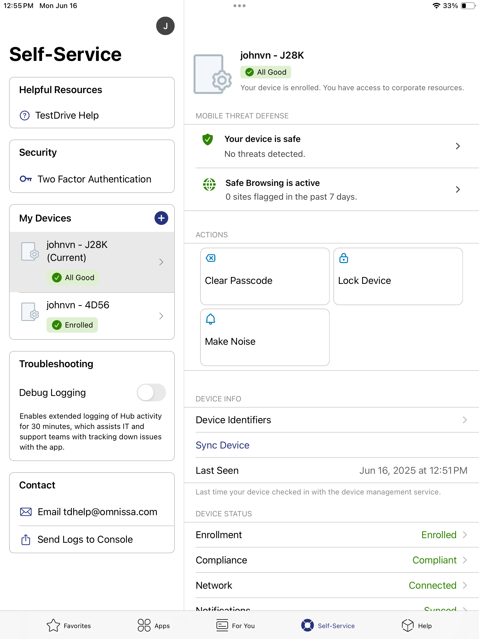The height and width of the screenshot is (639, 479).
Task: Select the johnvn - 4D56 device
Action: (92, 316)
